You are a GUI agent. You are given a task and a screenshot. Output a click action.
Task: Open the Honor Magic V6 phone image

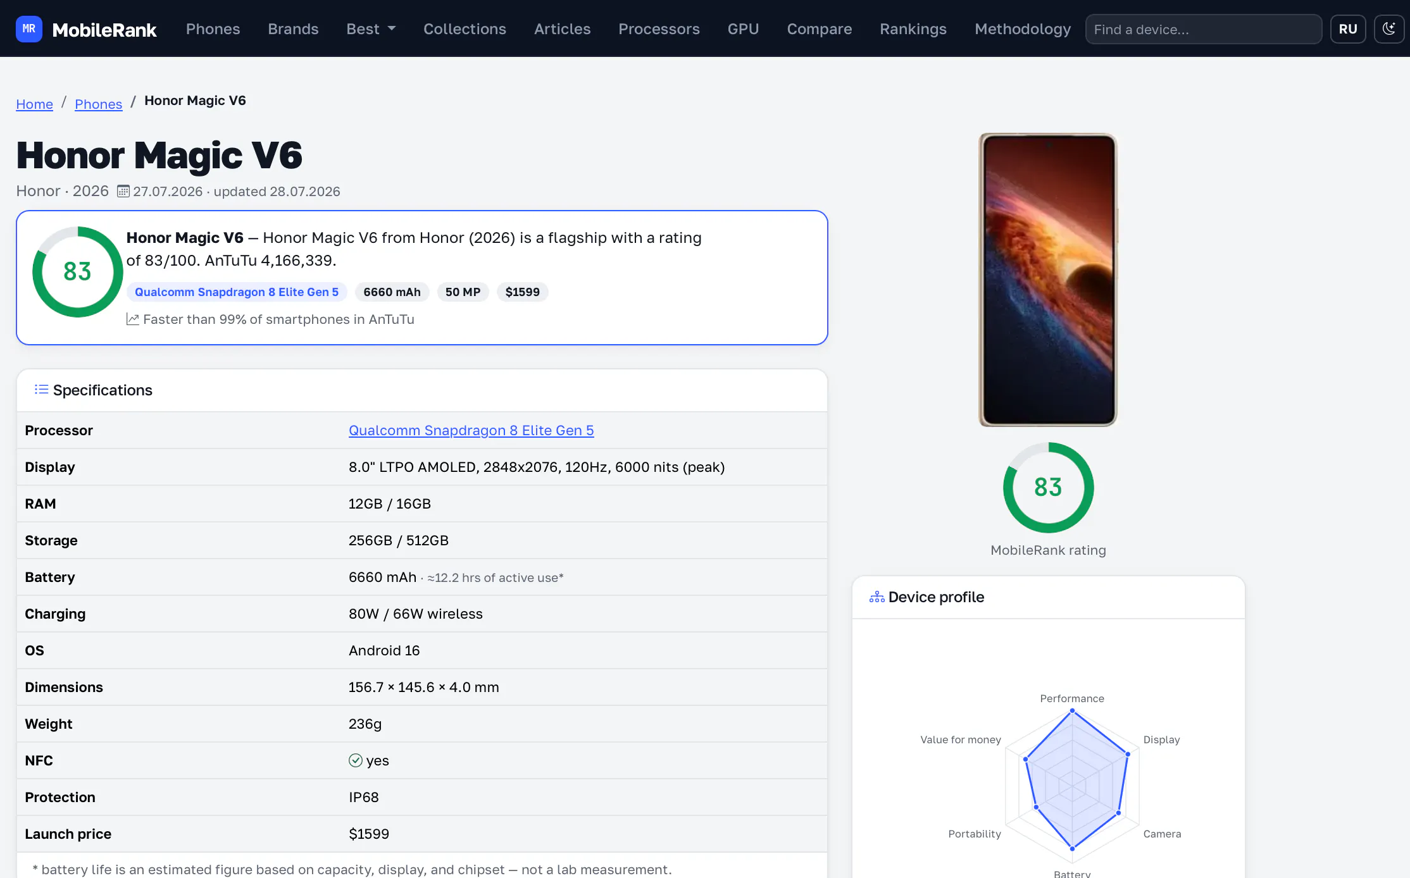[1048, 280]
